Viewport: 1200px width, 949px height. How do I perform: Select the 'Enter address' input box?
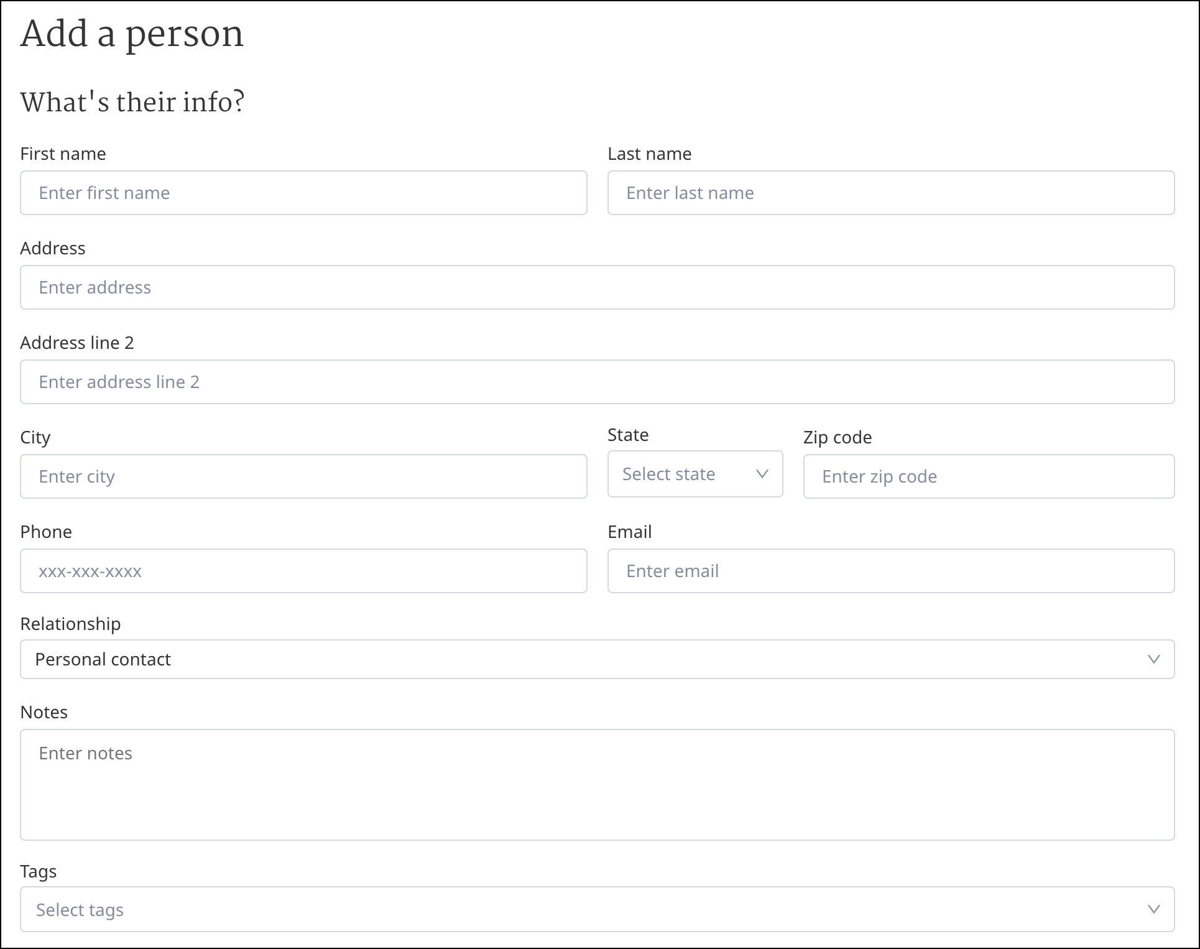point(597,287)
